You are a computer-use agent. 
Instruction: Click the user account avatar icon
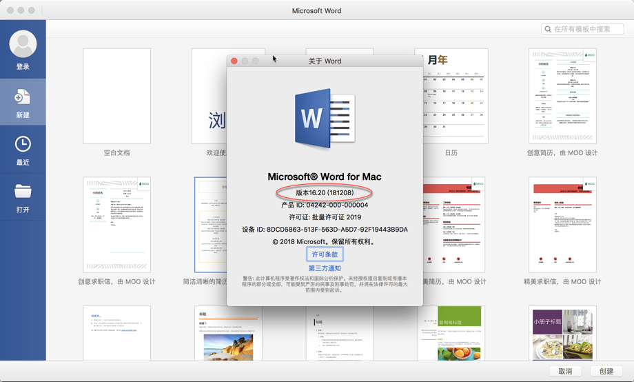23,43
